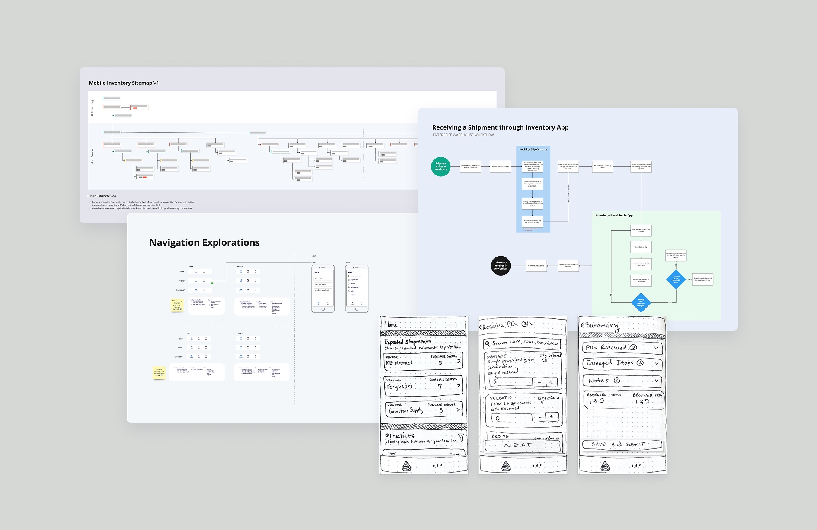Click the Confirms and Submits flowchart box
Image resolution: width=817 pixels, height=530 pixels.
point(536,266)
